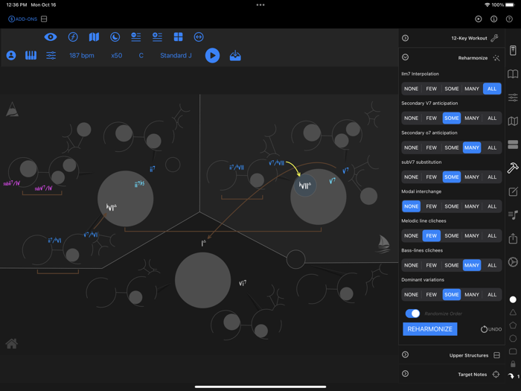Click the function (f) circle icon
Image resolution: width=521 pixels, height=391 pixels.
tap(73, 37)
